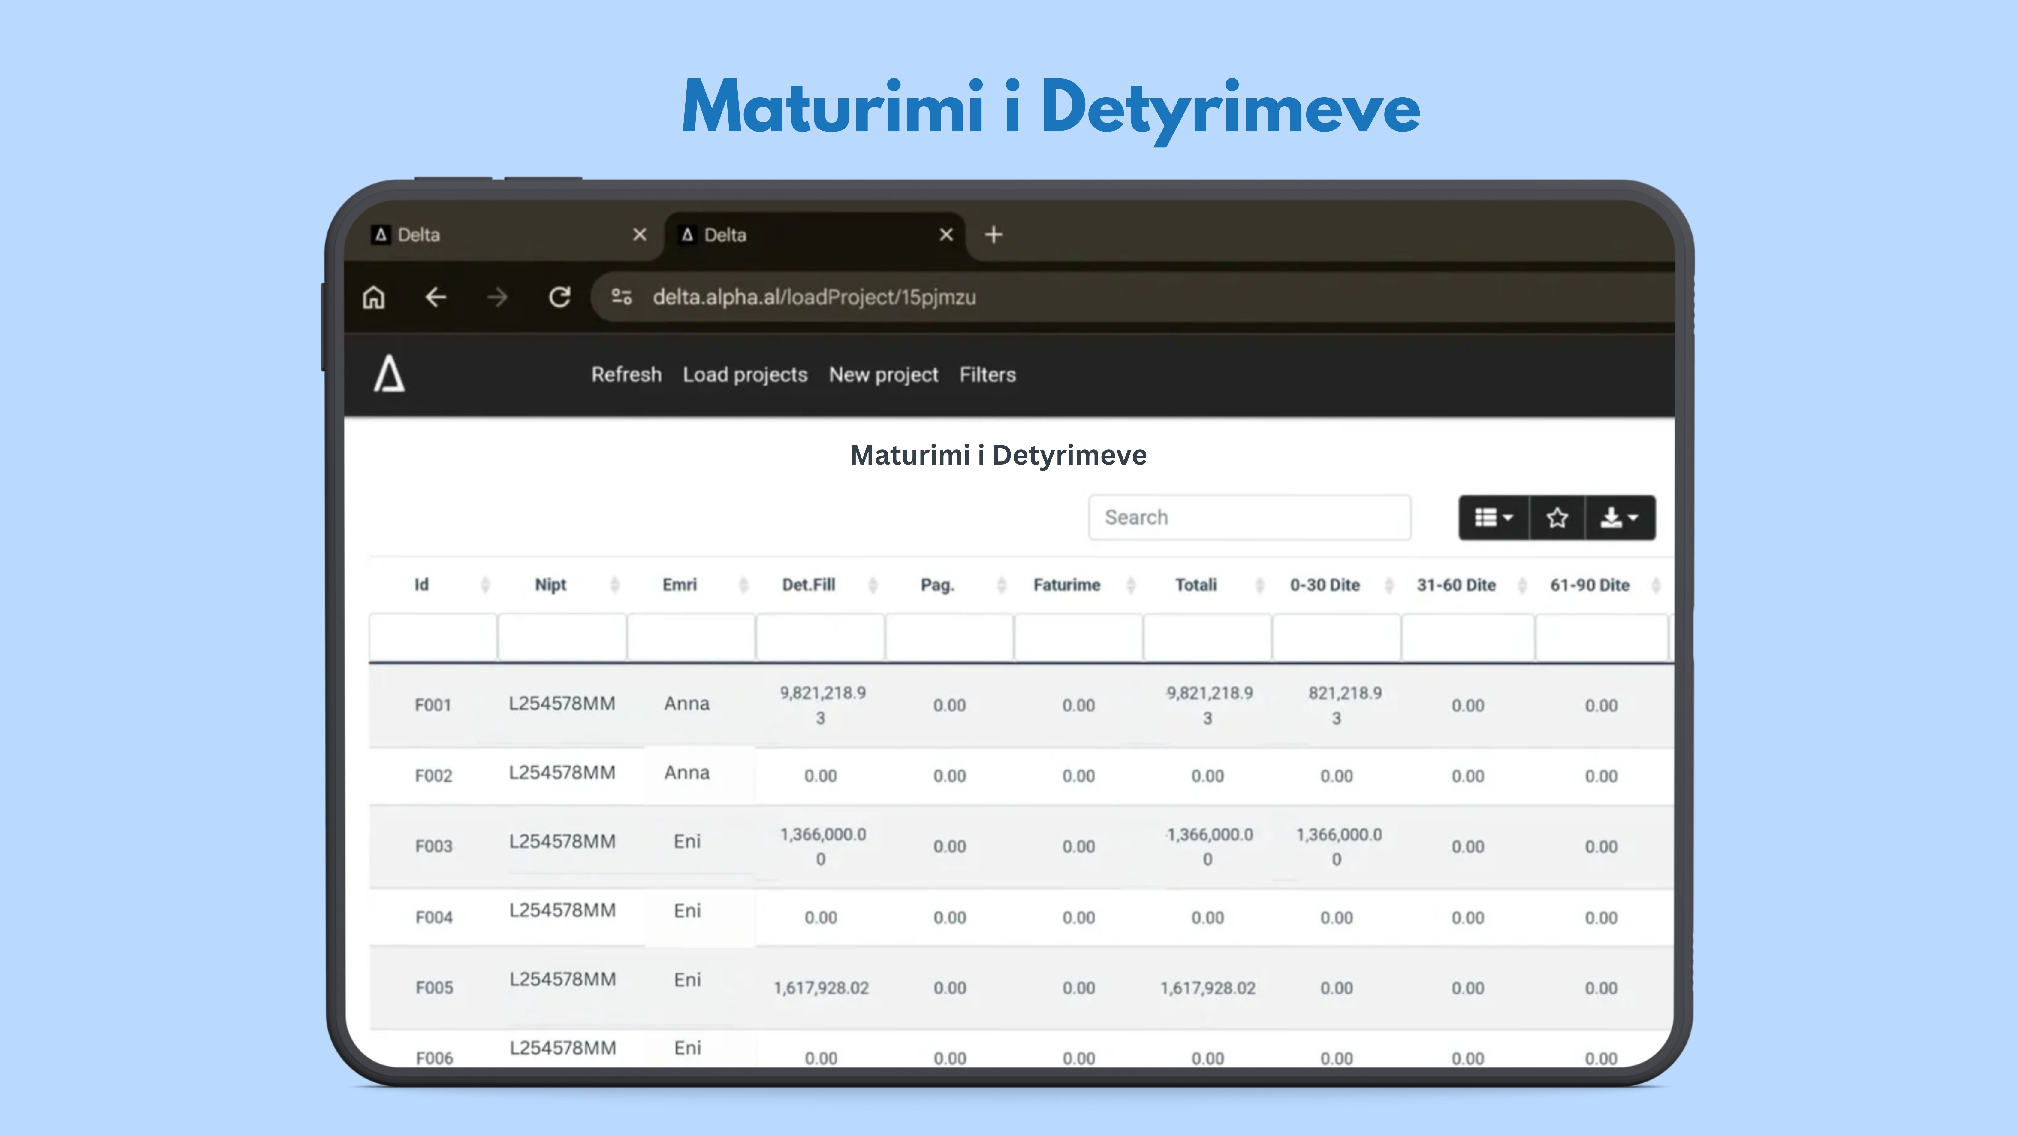Image resolution: width=2017 pixels, height=1135 pixels.
Task: Click the Delta triangle logo
Action: pyautogui.click(x=389, y=374)
